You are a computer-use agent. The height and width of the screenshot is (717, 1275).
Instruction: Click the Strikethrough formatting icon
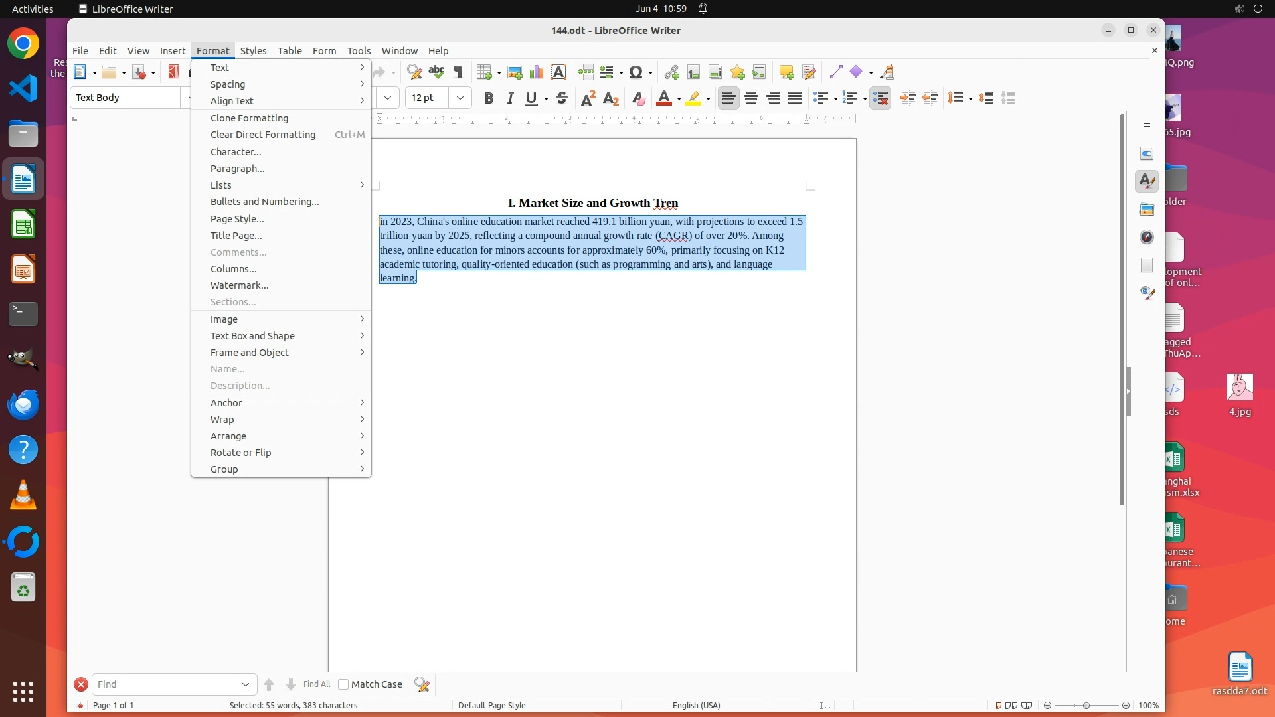pyautogui.click(x=562, y=98)
